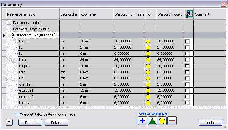Click the yellow tolerance circle for tarc
This screenshot has height=130, width=228.
click(148, 72)
